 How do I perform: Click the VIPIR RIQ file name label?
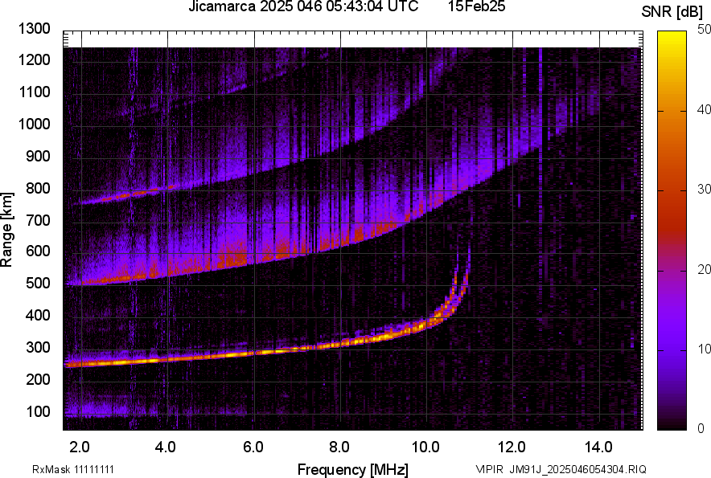(x=561, y=469)
